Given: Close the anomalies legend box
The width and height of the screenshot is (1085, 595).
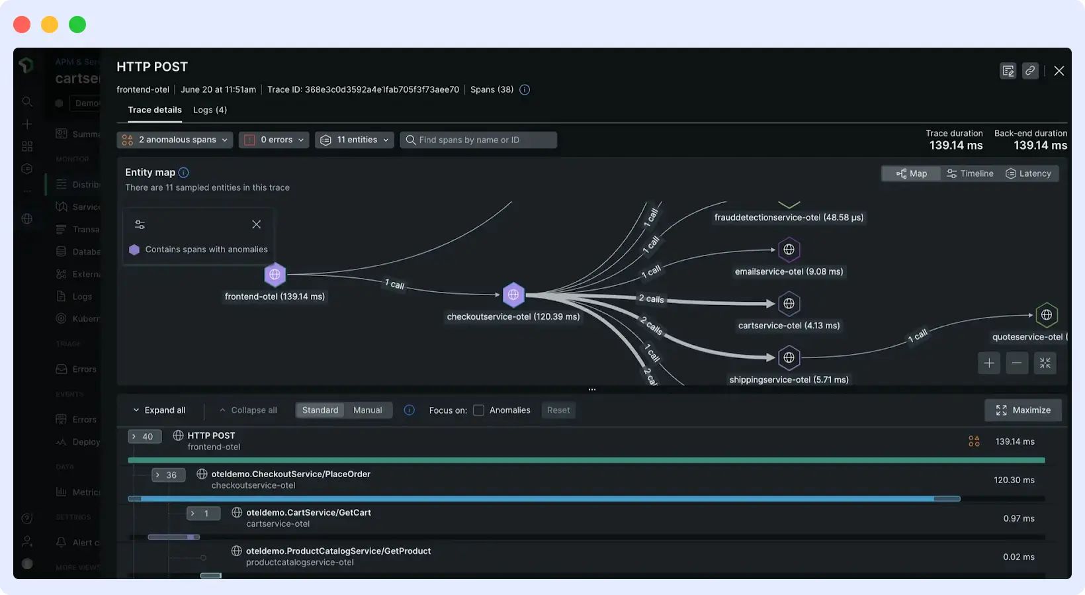Looking at the screenshot, I should pos(257,224).
